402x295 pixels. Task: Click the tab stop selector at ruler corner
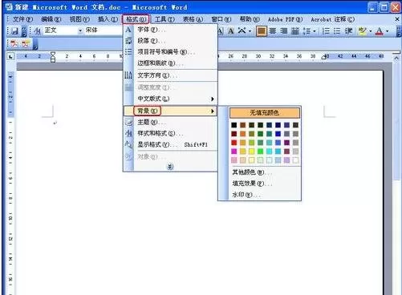point(10,56)
